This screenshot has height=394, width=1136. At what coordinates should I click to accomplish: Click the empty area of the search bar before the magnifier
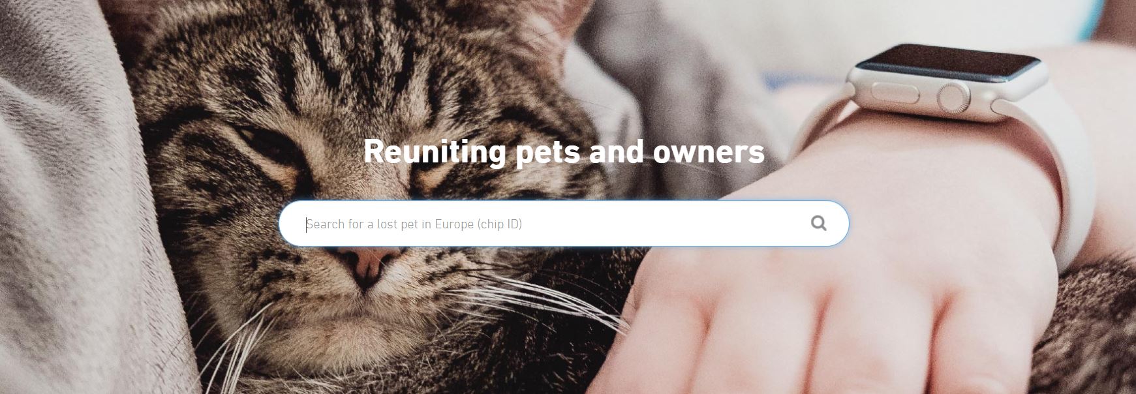click(666, 224)
